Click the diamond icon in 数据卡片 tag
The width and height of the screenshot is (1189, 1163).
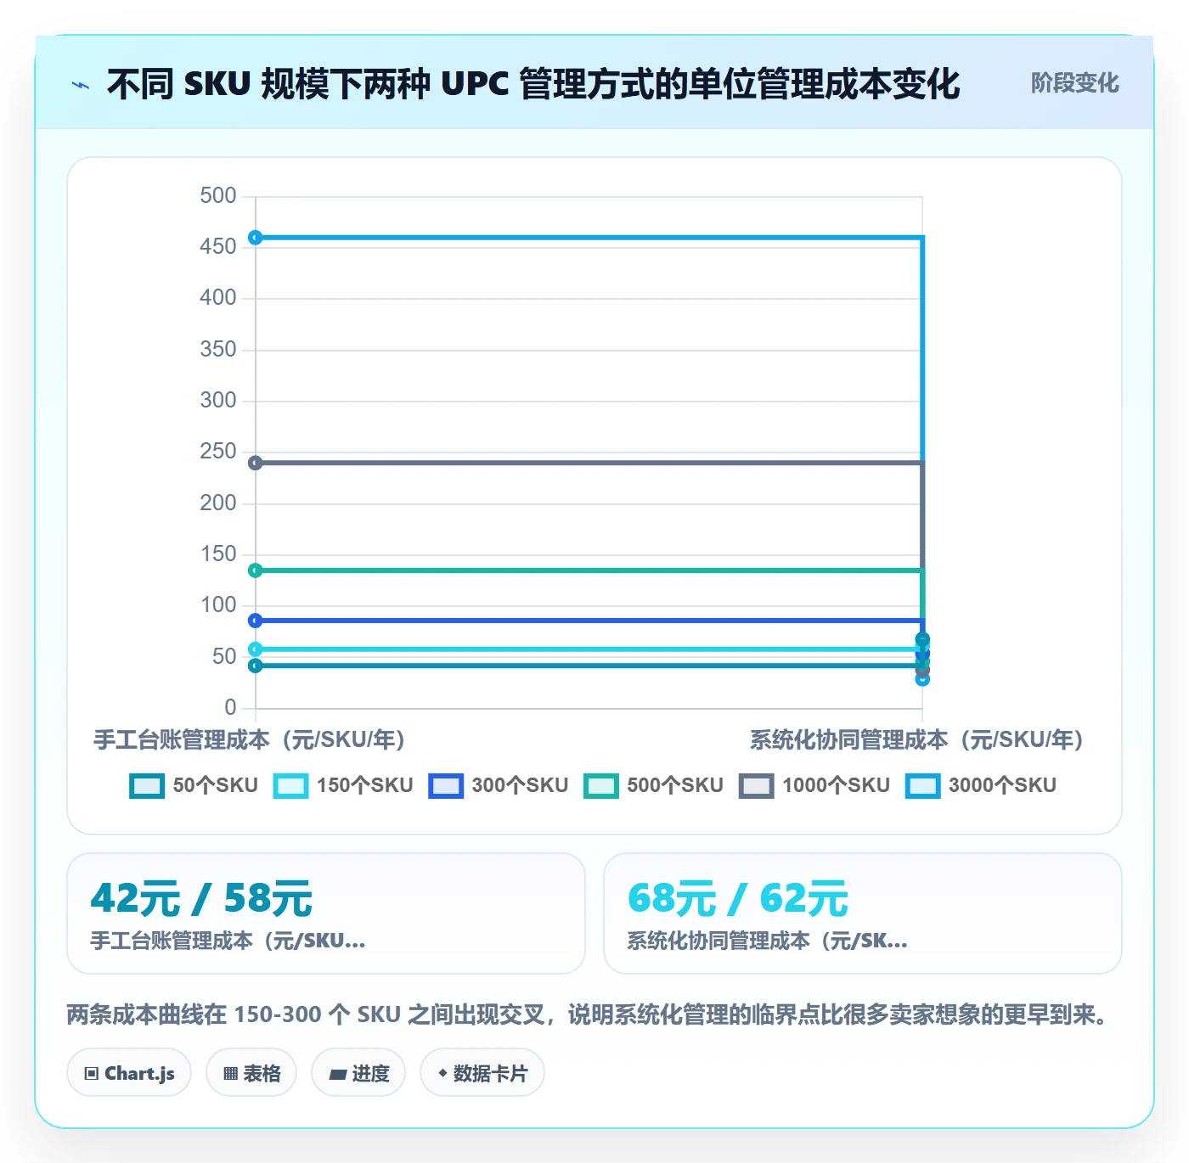click(x=442, y=1073)
